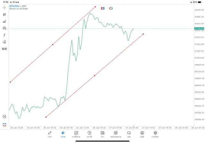The width and height of the screenshot is (205, 143).
Task: Tap the current price label 41730.62
Action: (199, 28)
